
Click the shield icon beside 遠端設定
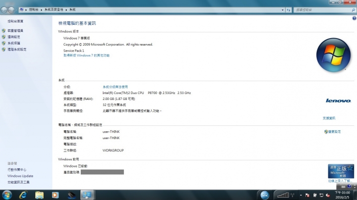point(3,37)
